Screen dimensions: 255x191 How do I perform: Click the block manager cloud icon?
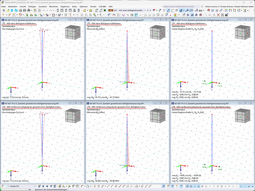[x=16, y=10]
